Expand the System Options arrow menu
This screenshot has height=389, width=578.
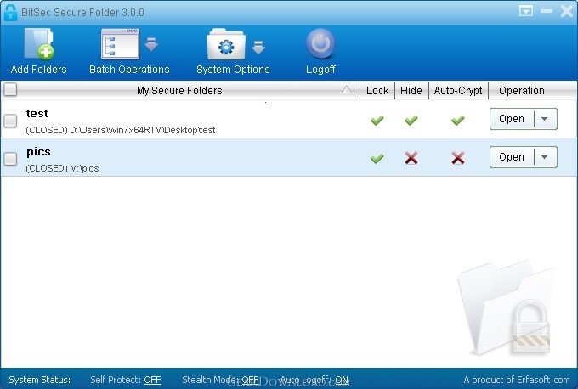point(258,48)
